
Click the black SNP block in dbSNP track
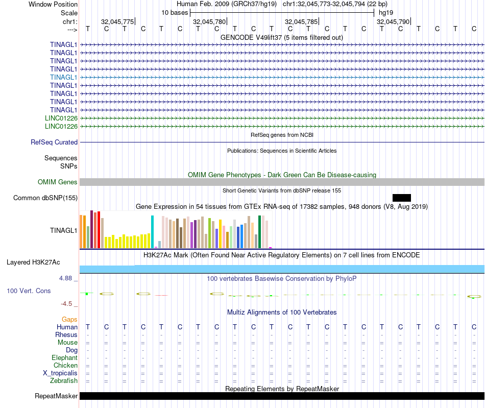click(401, 198)
